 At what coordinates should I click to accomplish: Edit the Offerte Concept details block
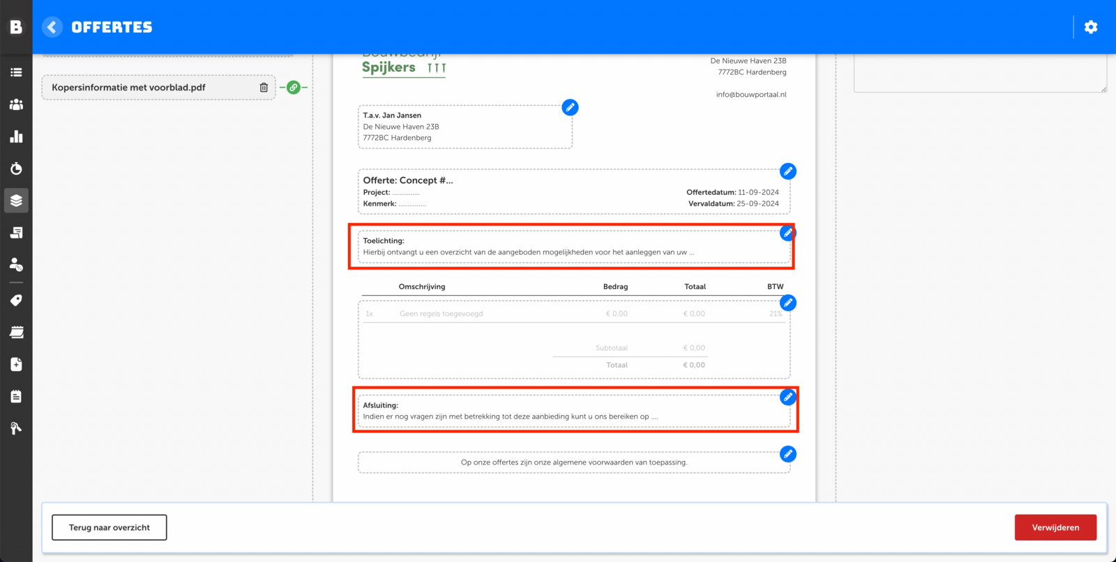click(x=787, y=171)
